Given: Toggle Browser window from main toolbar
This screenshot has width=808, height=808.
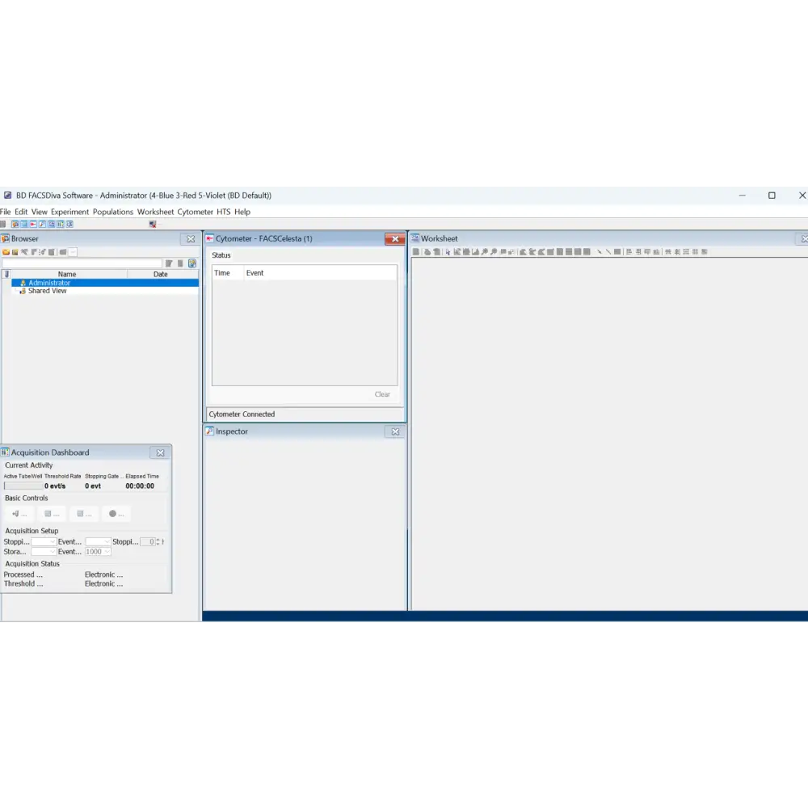Looking at the screenshot, I should pyautogui.click(x=15, y=224).
